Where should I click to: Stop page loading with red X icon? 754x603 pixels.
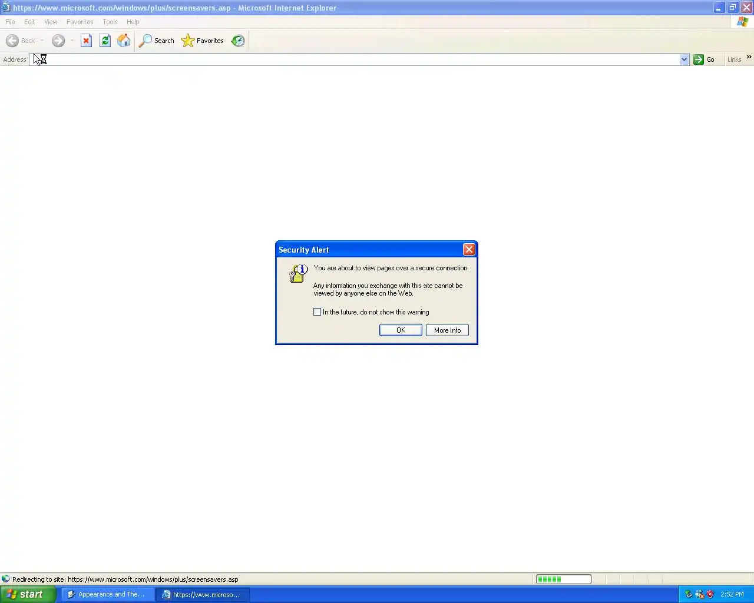pos(86,41)
